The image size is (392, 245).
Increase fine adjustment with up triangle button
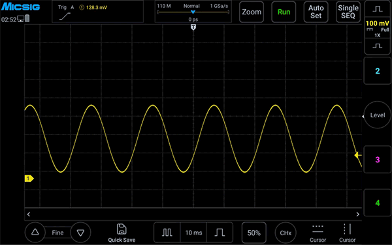35,233
